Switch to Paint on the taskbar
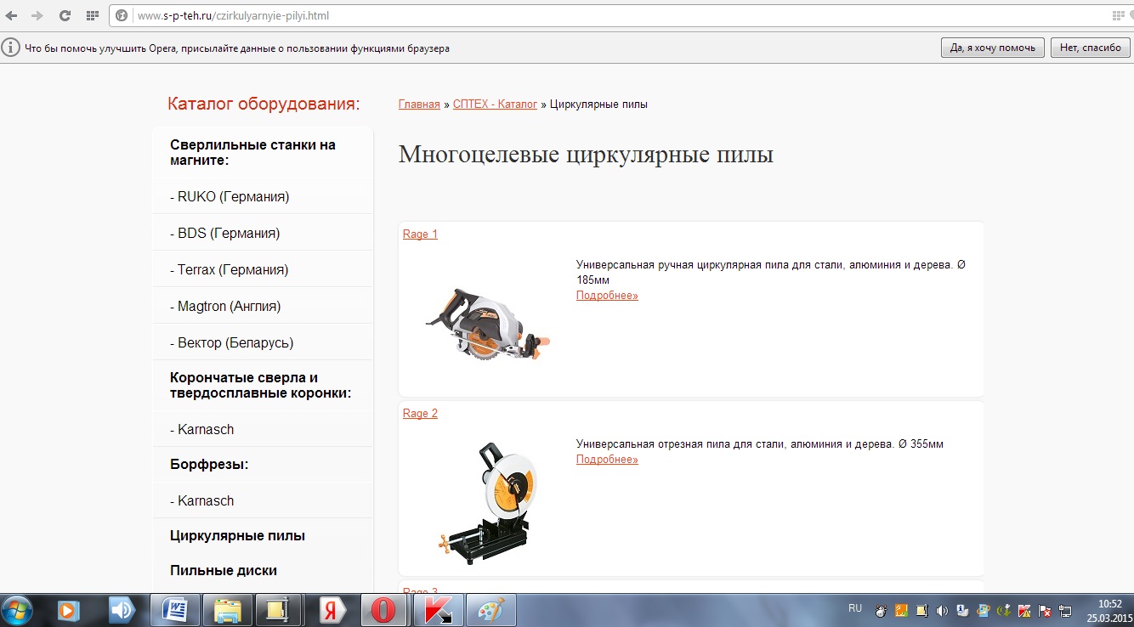 [490, 610]
